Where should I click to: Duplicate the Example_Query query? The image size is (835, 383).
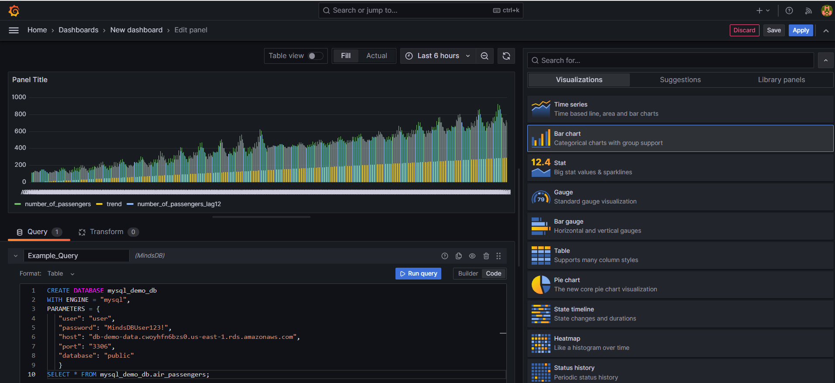pyautogui.click(x=458, y=256)
